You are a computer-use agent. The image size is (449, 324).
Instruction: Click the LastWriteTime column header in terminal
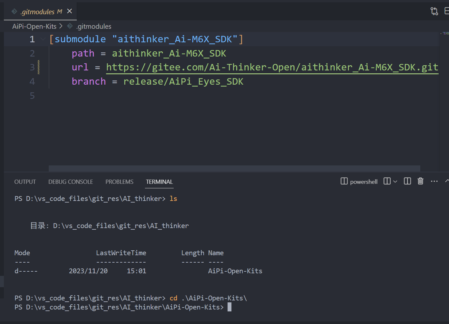pos(121,253)
